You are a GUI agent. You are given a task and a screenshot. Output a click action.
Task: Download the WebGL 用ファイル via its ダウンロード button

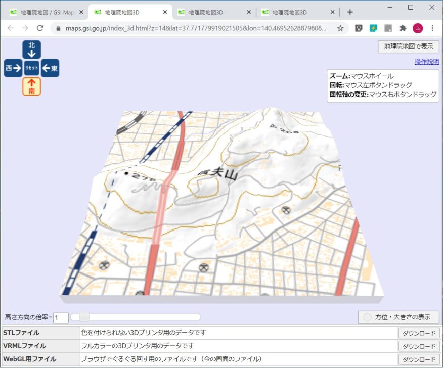[419, 359]
